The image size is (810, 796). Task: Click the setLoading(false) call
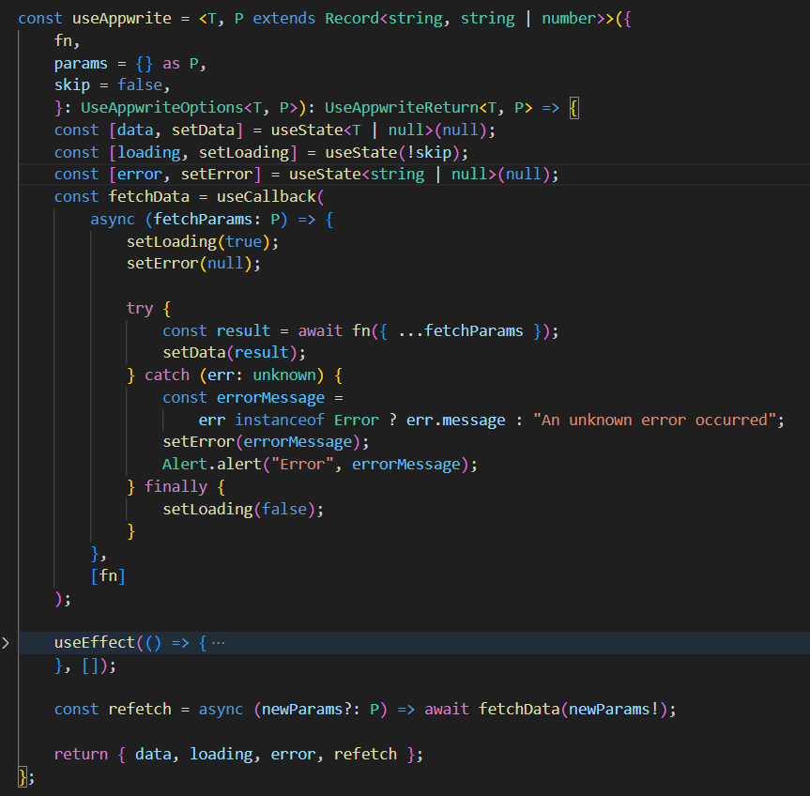(243, 510)
